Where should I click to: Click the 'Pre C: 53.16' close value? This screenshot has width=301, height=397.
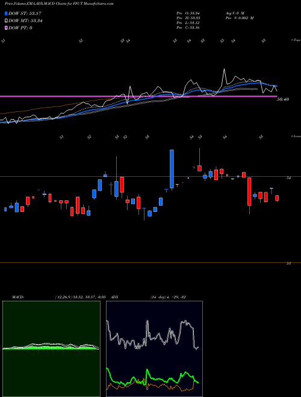pyautogui.click(x=188, y=28)
